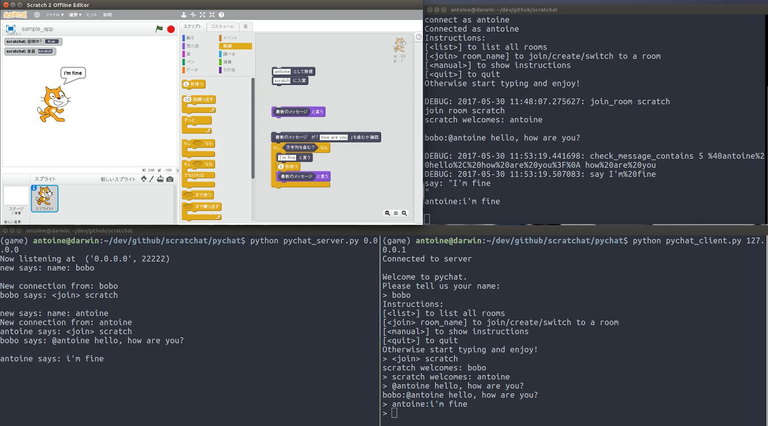Image resolution: width=768 pixels, height=426 pixels.
Task: Select the データ block category
Action: coord(192,70)
